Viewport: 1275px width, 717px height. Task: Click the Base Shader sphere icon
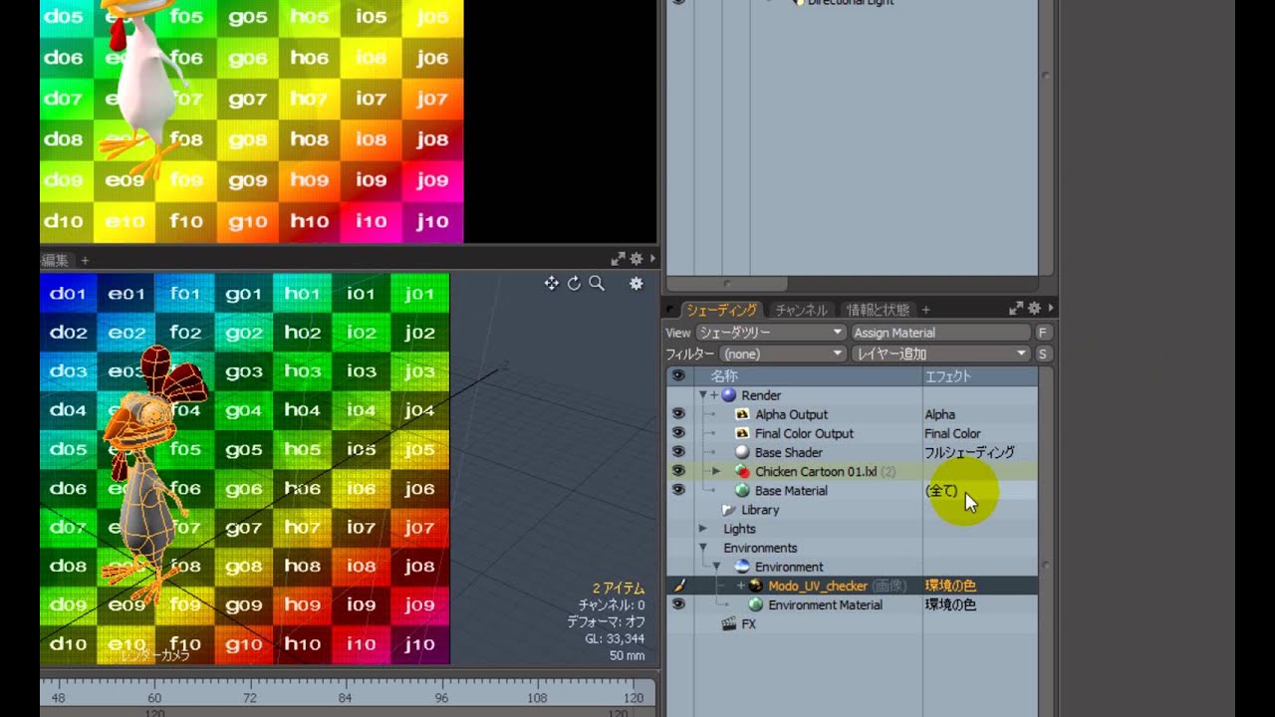tap(742, 452)
